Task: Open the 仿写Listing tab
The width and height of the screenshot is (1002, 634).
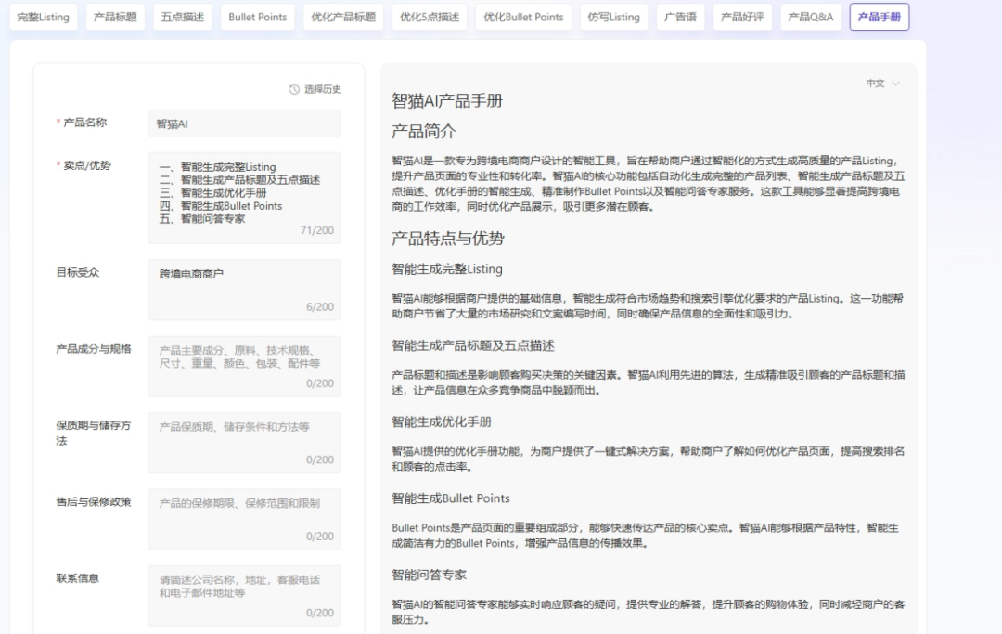Action: click(x=613, y=16)
